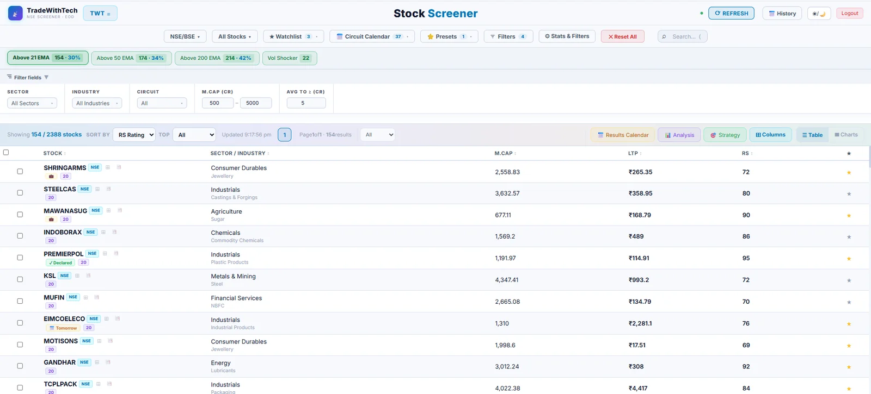The height and width of the screenshot is (394, 871).
Task: Tick the select-all checkbox in table header
Action: click(6, 152)
